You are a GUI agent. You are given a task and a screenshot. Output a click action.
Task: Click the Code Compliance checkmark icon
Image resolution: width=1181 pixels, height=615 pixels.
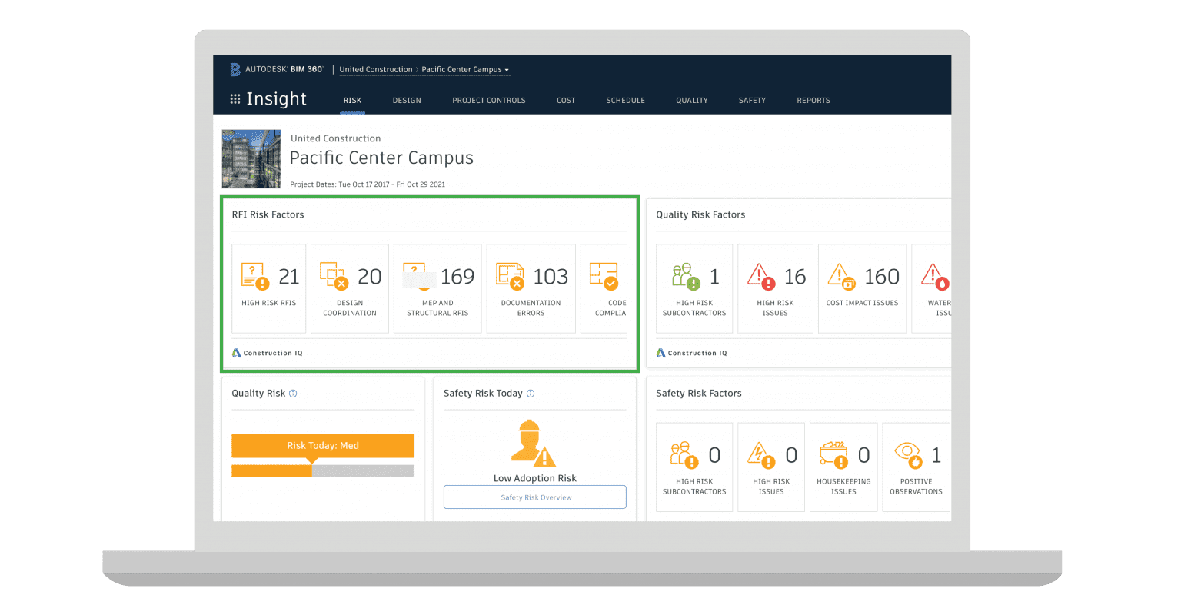pos(604,276)
